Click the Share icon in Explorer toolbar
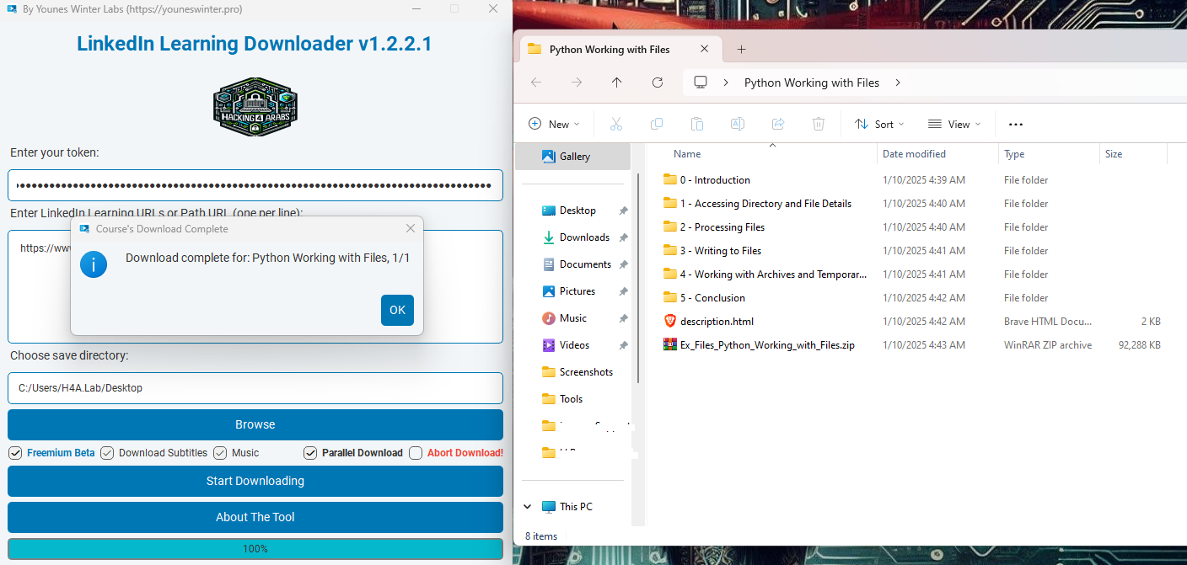This screenshot has height=565, width=1187. [778, 124]
